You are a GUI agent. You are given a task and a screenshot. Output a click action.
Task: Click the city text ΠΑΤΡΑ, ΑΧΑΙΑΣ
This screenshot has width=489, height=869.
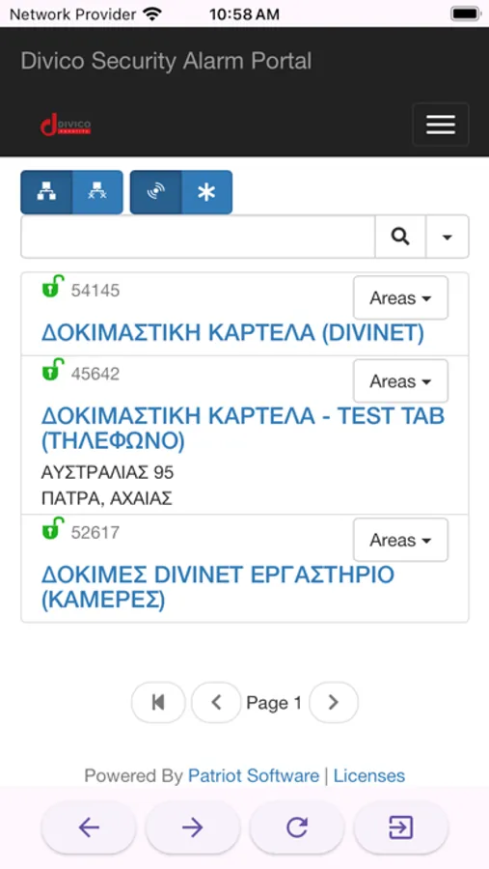point(107,498)
